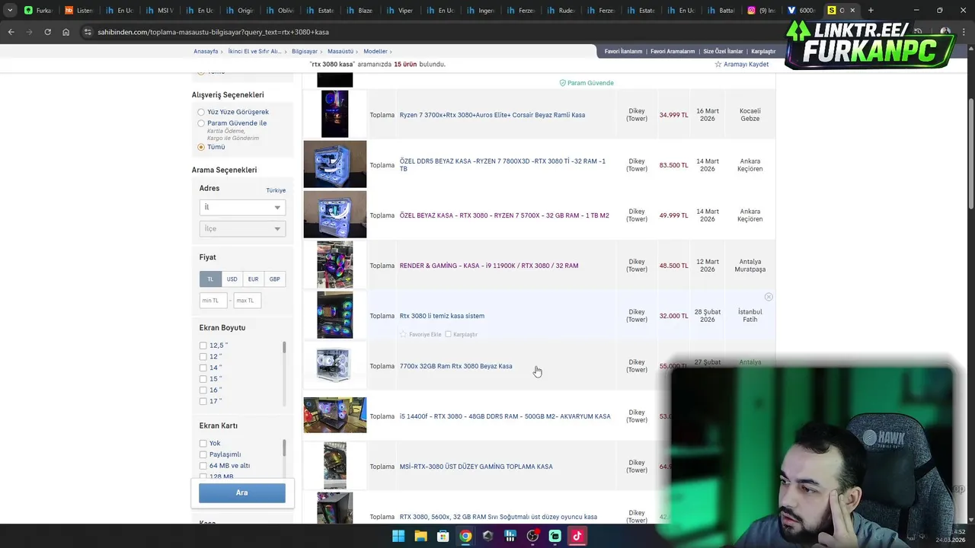Image resolution: width=975 pixels, height=548 pixels.
Task: Select the Tümü radio under Alışveriş Seçenekleri
Action: (201, 147)
